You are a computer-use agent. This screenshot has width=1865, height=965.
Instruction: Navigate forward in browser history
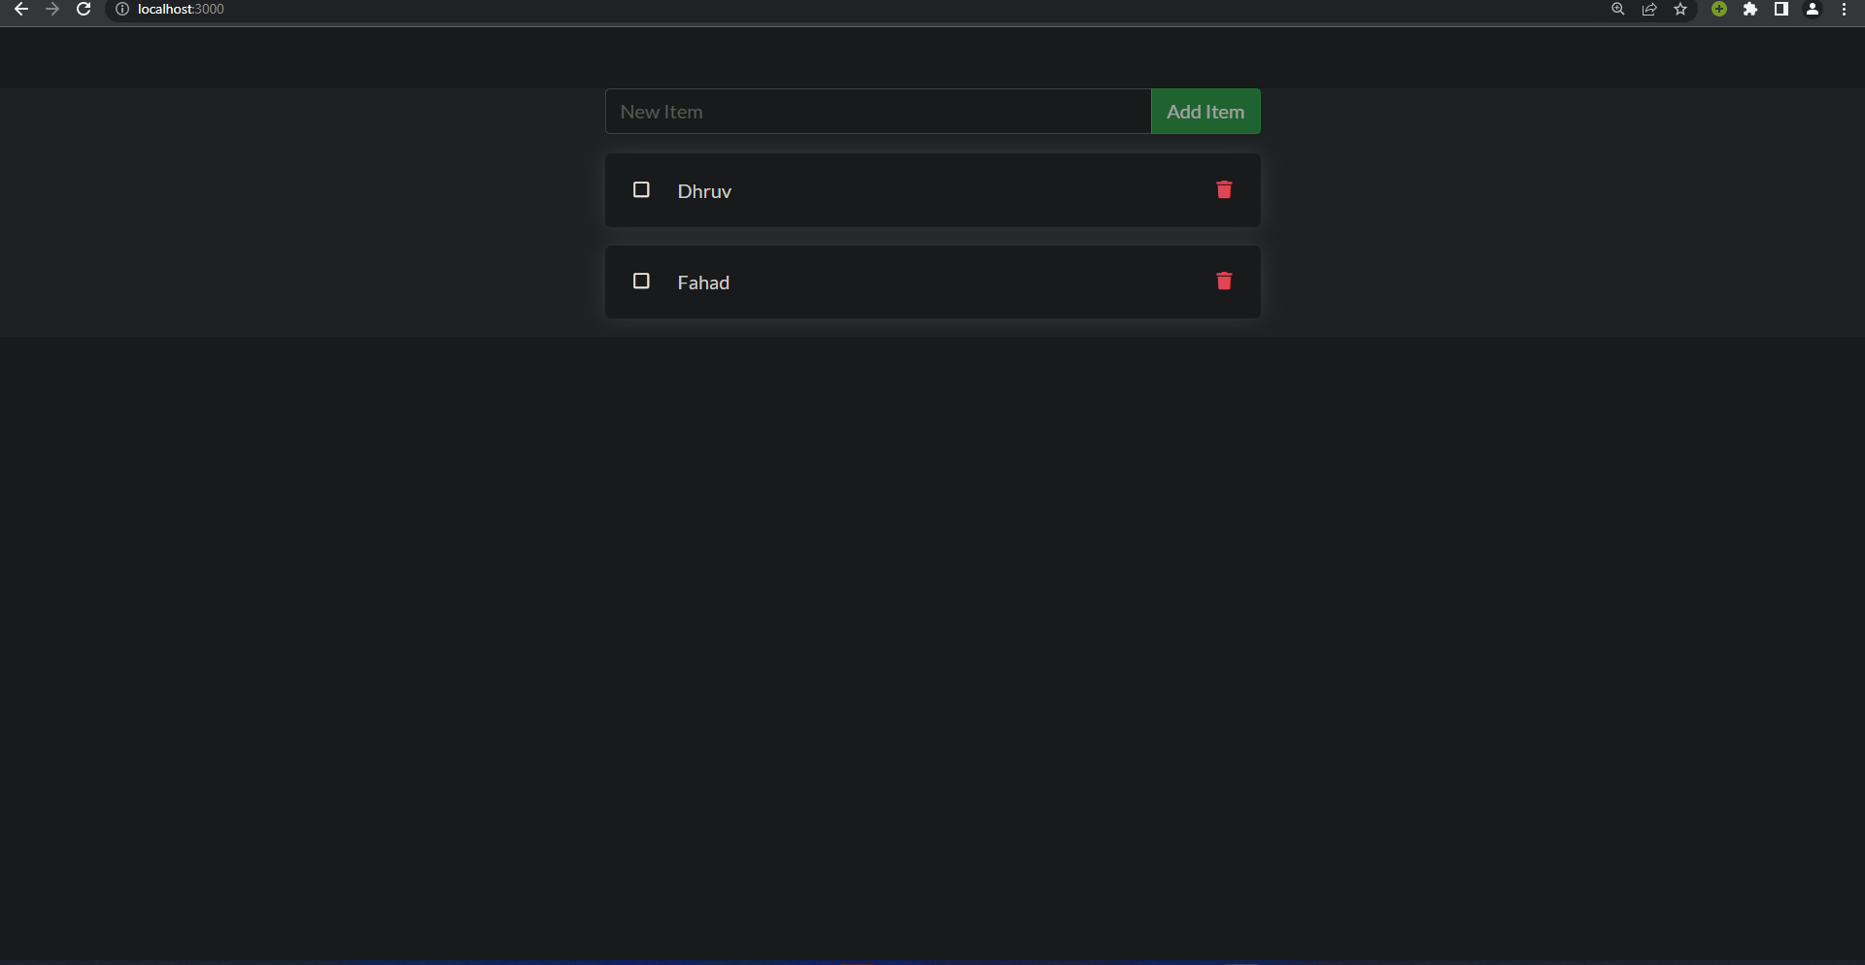tap(52, 9)
